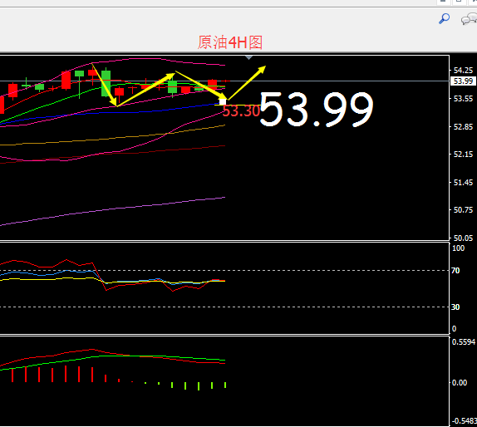Click the 50.05 price scale value

[463, 238]
